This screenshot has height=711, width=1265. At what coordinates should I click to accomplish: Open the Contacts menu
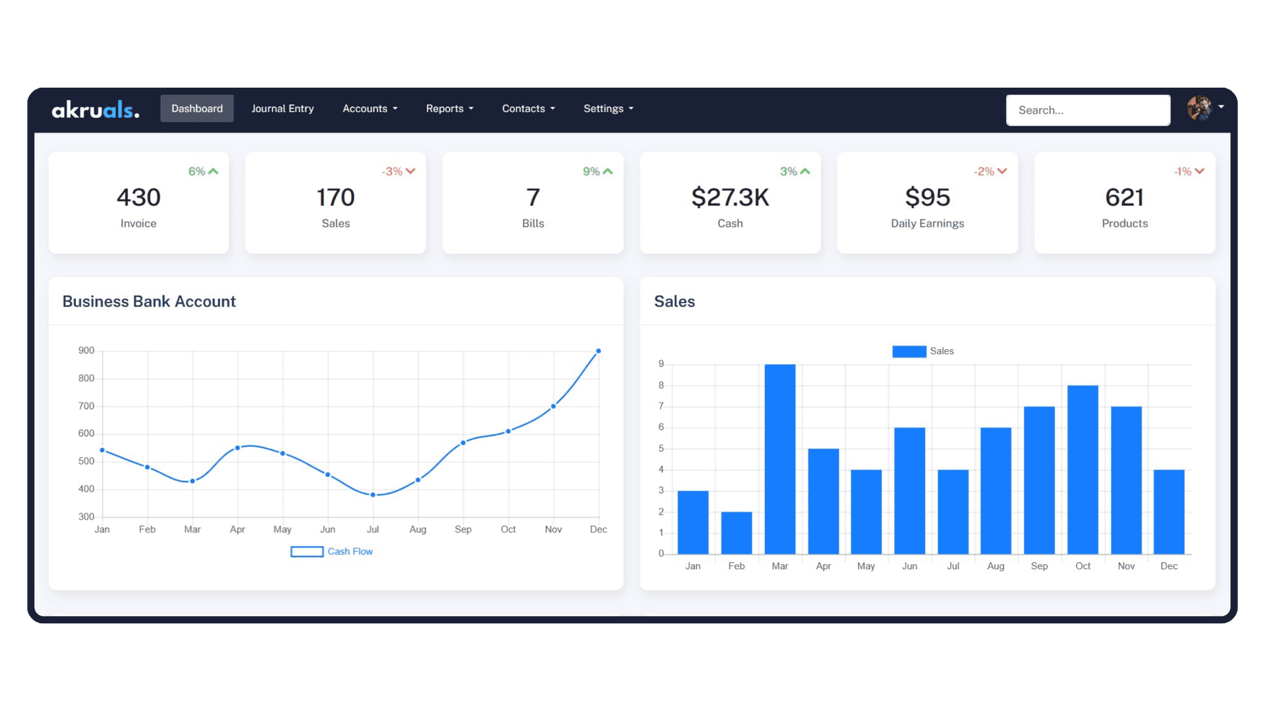(527, 109)
